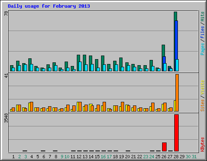Click day label '26' on the x-axis
This screenshot has width=207, height=161.
click(164, 157)
